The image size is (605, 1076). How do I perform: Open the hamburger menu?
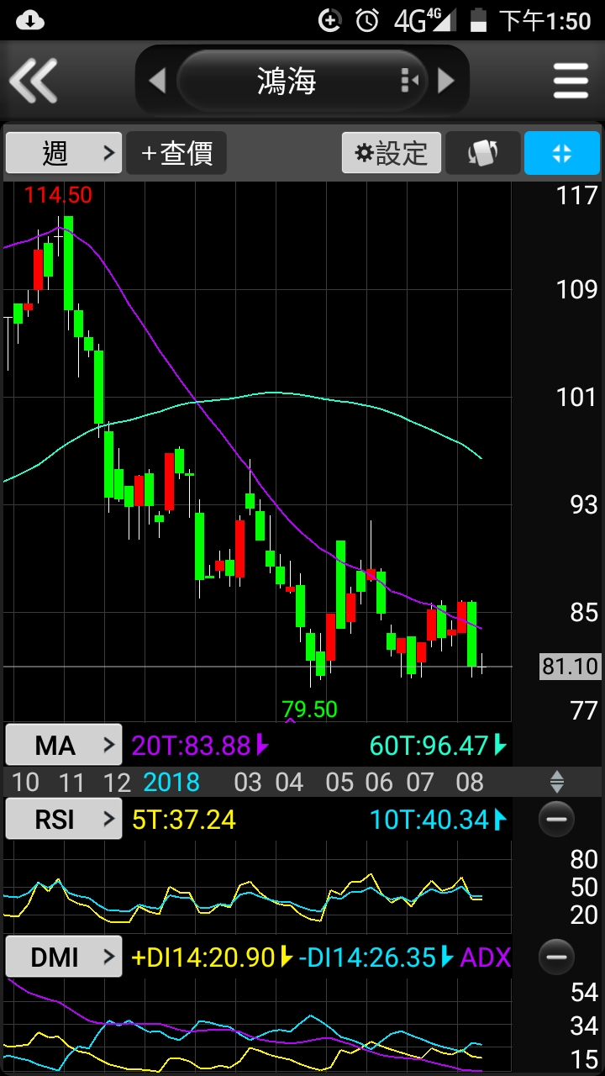click(x=571, y=81)
